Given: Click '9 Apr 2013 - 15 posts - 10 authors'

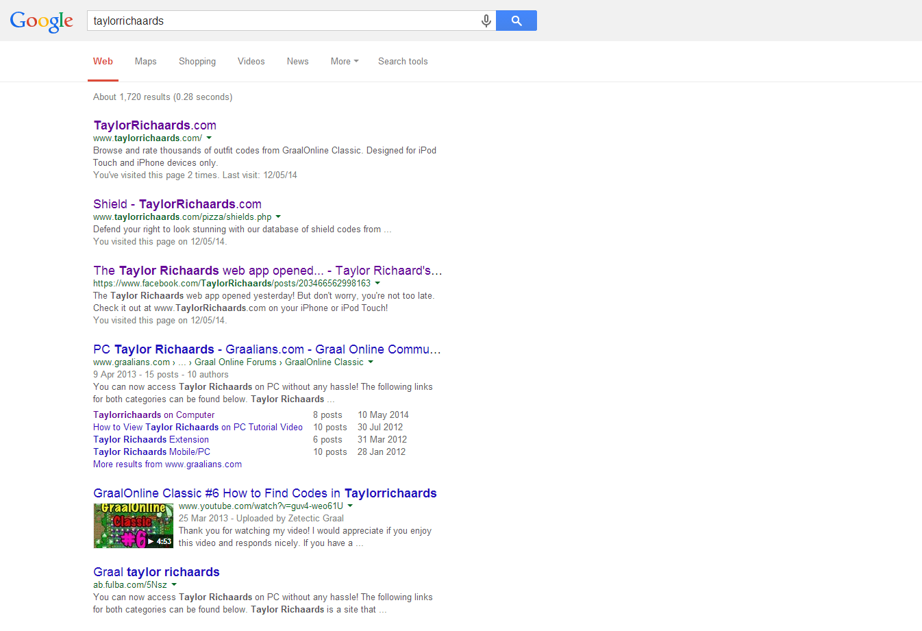Looking at the screenshot, I should pos(161,375).
